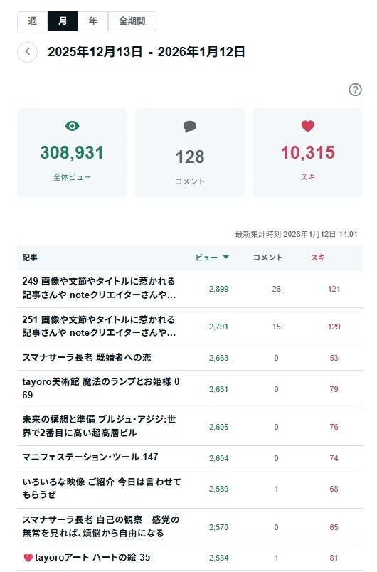
Task: Click like count 68
Action: pos(334,489)
